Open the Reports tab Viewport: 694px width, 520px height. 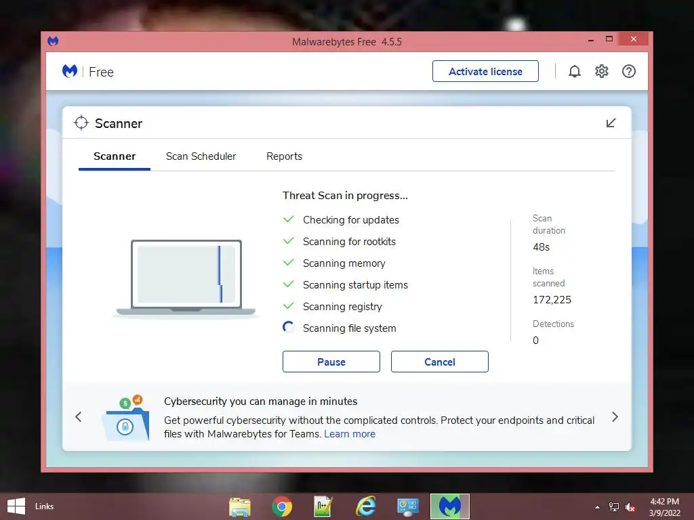coord(284,156)
